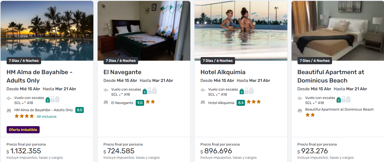Viewport: 384px width, 162px height.
Task: Open the HM Alma de Bayahíbe - Adults Only title
Action: (39, 76)
